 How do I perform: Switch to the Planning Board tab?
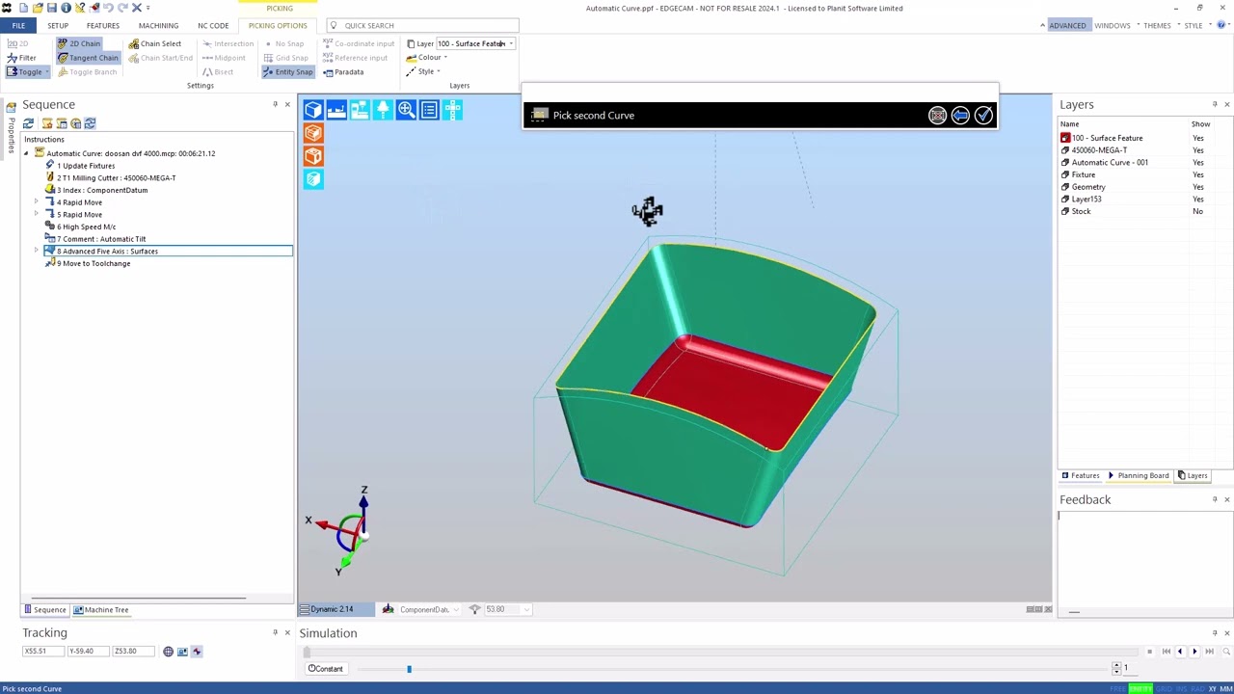[x=1138, y=475]
